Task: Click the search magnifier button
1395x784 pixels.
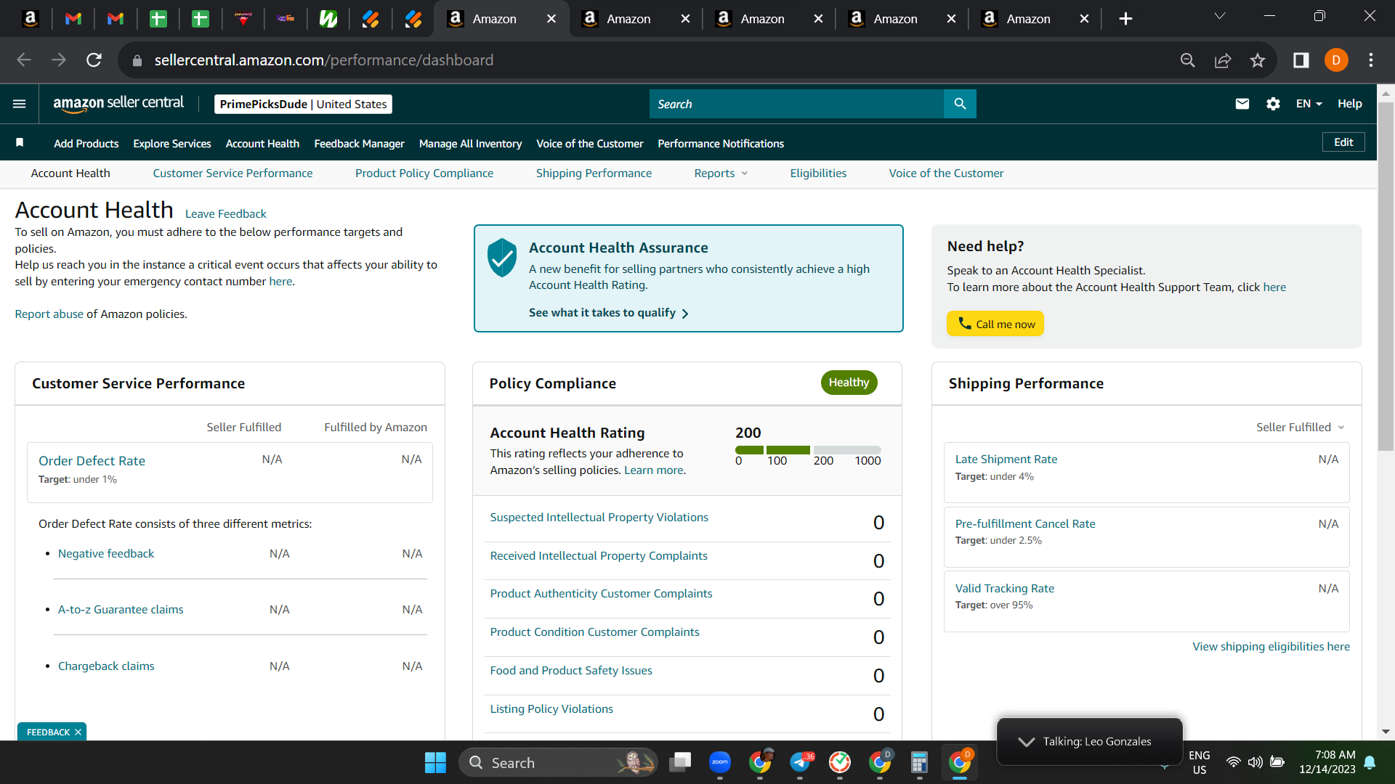Action: (960, 104)
